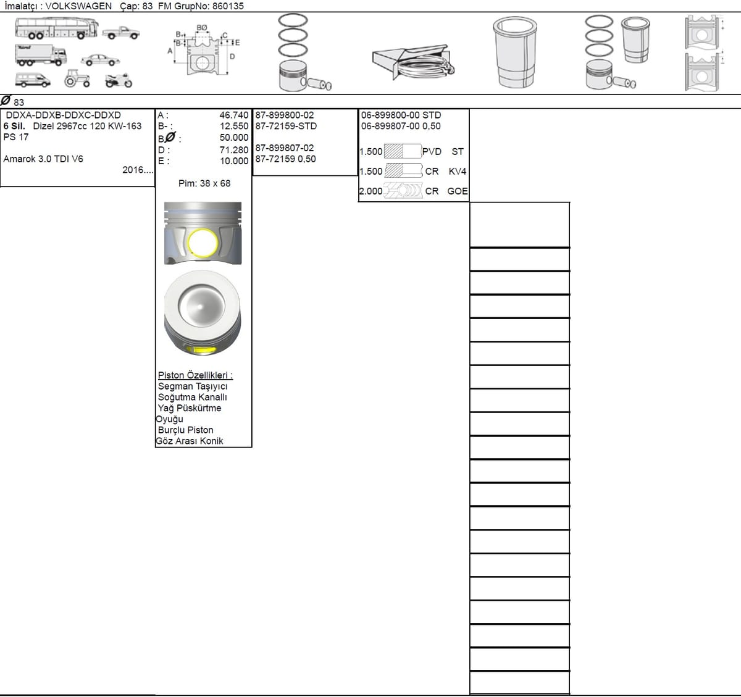Click dimension D value 71.280
The width and height of the screenshot is (741, 697).
234,150
